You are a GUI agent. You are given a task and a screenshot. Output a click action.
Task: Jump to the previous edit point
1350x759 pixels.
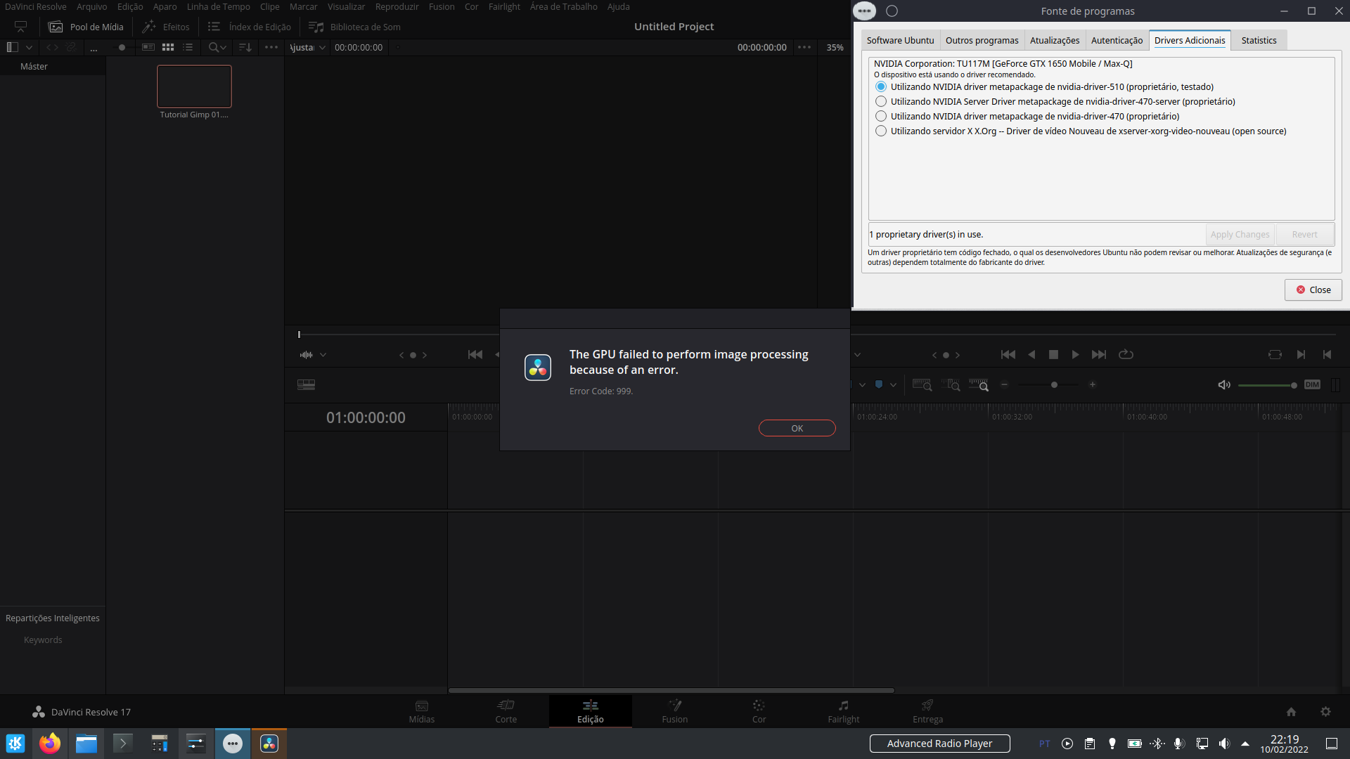(1327, 355)
